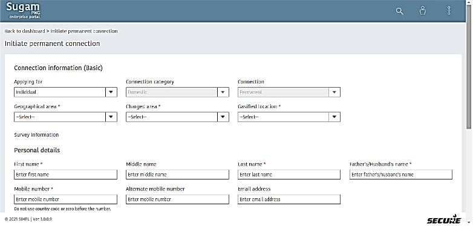Click the Last name input field
The width and height of the screenshot is (473, 226).
289,175
